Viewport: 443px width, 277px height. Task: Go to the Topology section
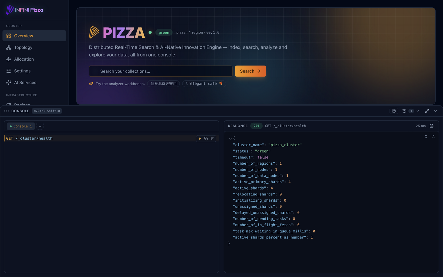[x=34, y=47]
